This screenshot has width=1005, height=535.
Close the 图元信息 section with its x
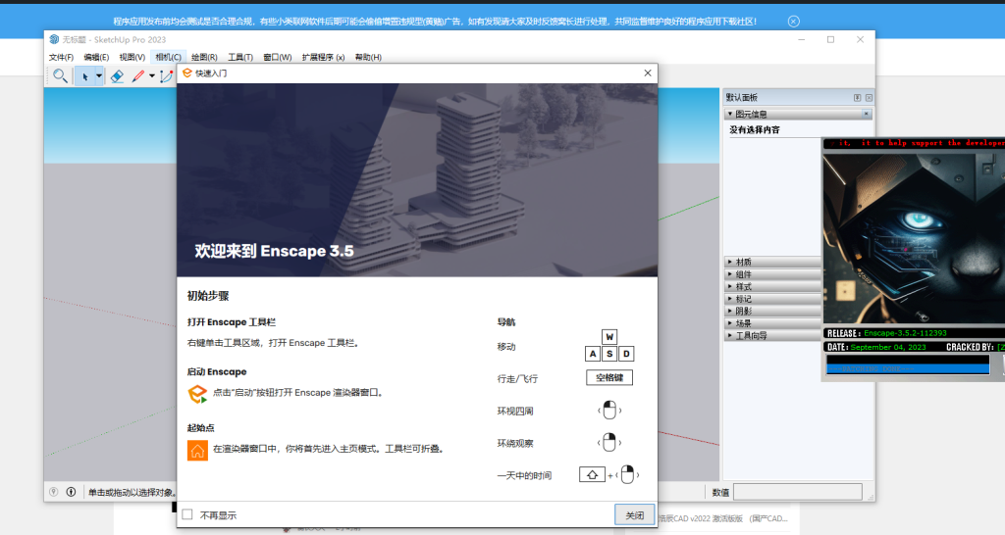[866, 114]
